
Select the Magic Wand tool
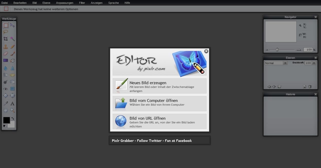(12, 39)
